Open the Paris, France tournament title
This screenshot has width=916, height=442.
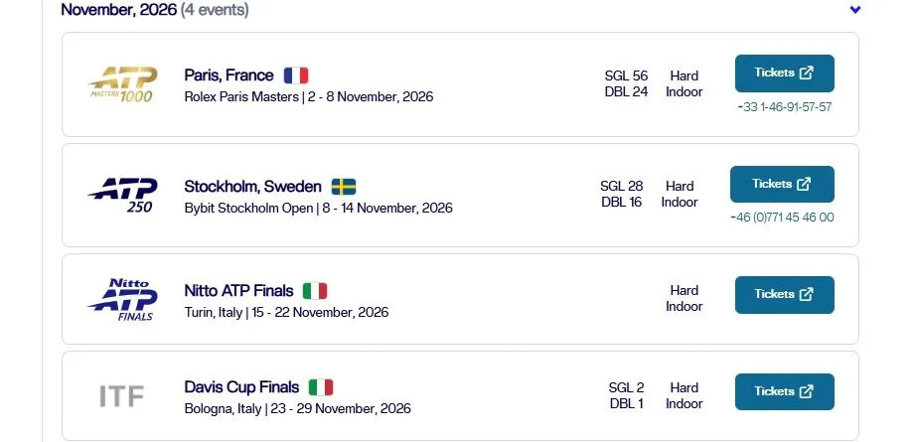click(x=229, y=75)
